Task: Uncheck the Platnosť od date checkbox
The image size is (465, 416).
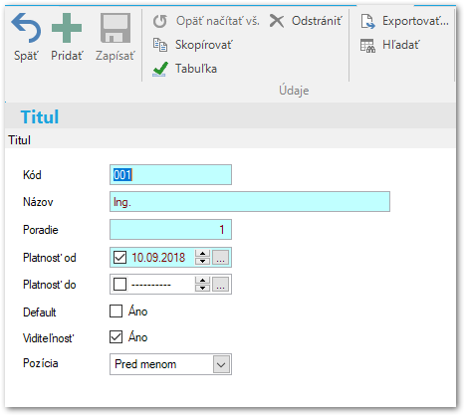Action: pyautogui.click(x=119, y=257)
